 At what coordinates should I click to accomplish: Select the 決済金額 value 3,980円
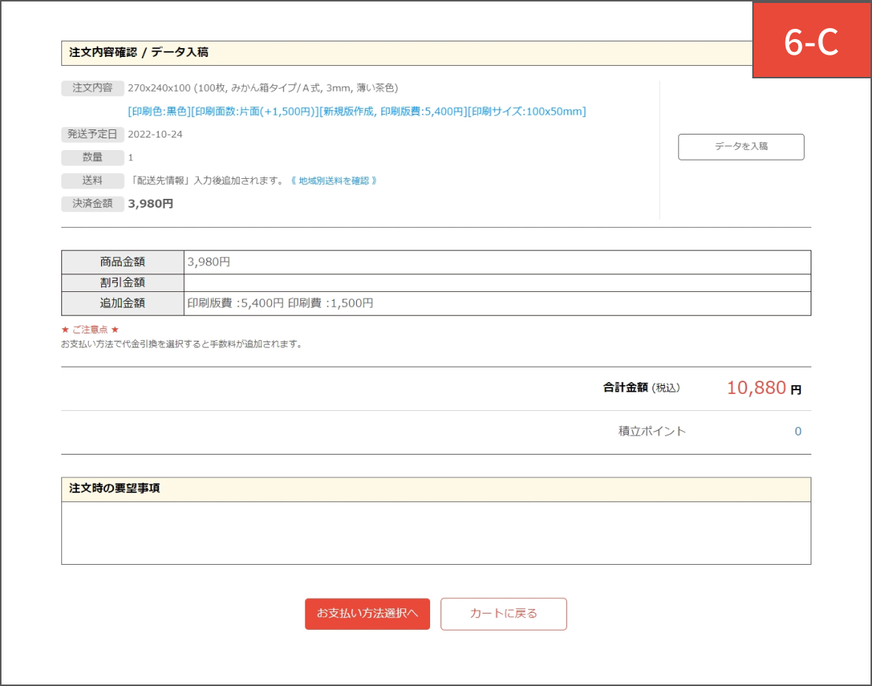pos(150,203)
